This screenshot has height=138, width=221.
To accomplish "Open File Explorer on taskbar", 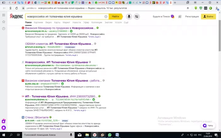I will [x=87, y=135].
